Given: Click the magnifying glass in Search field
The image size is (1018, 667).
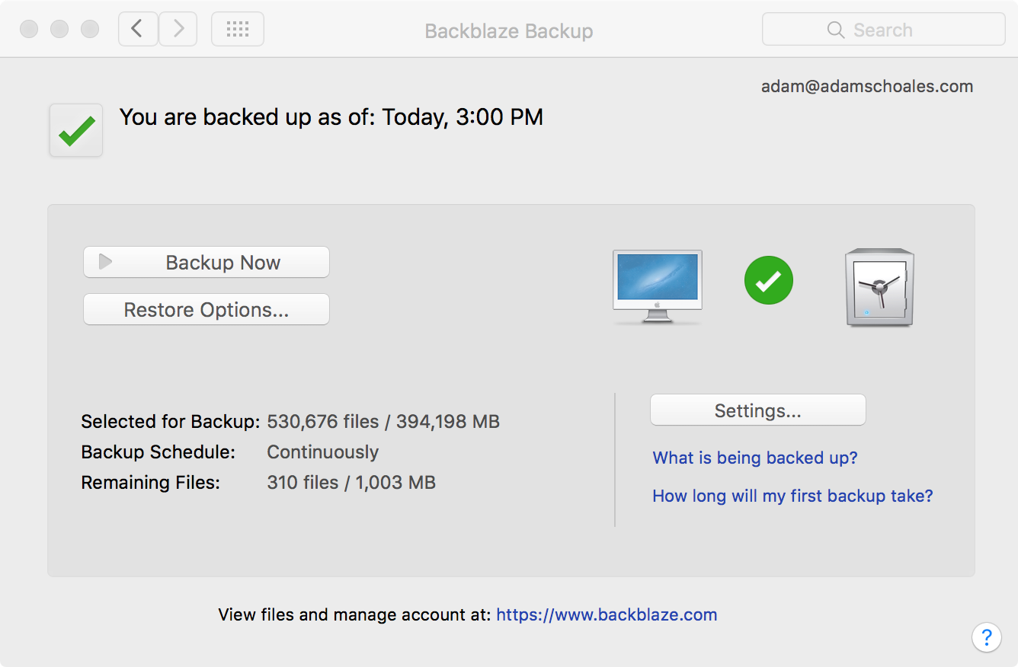Looking at the screenshot, I should tap(835, 30).
